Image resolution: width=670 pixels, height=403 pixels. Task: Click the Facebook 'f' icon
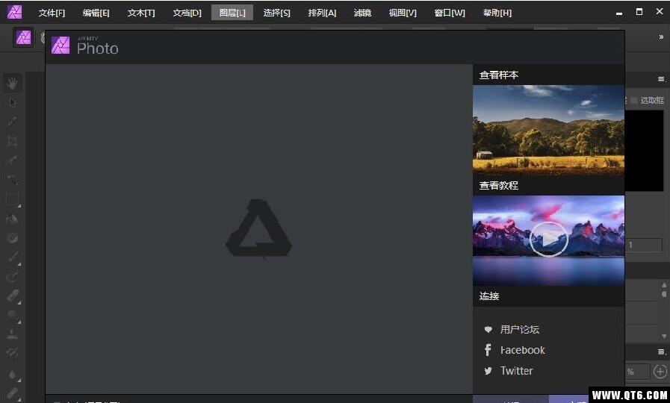click(x=488, y=350)
